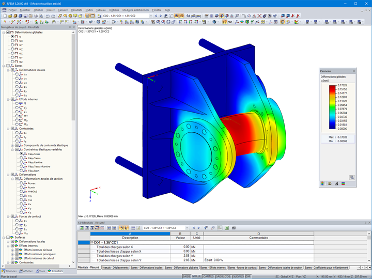The width and height of the screenshot is (372, 279).
Task: Export results table to Excel icon
Action: coord(227,228)
